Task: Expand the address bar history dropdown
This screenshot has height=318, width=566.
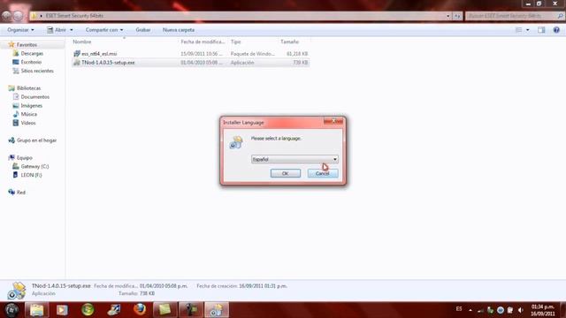Action: coord(448,16)
